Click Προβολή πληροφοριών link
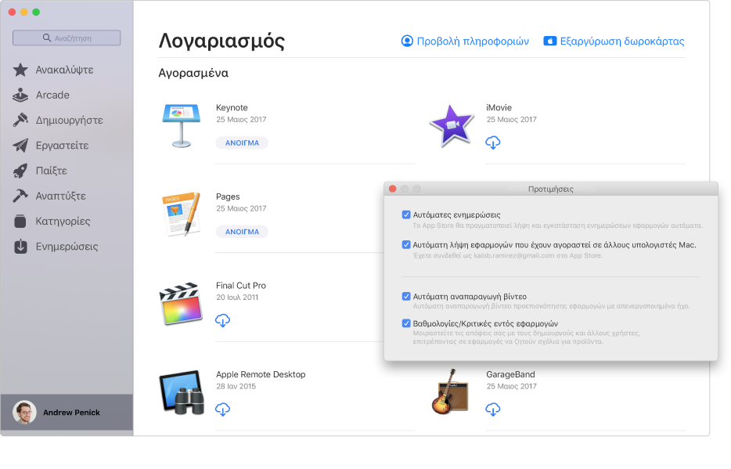The width and height of the screenshot is (731, 469). tap(465, 41)
